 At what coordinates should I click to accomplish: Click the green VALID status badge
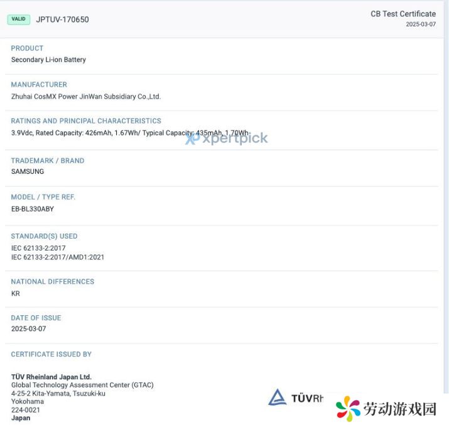coord(19,19)
